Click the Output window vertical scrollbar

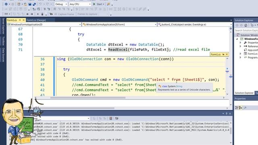[231, 130]
